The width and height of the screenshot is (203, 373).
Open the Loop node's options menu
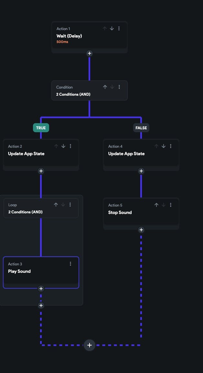click(70, 205)
